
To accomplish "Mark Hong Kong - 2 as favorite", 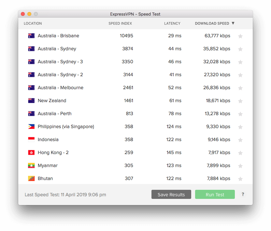I will point(240,153).
